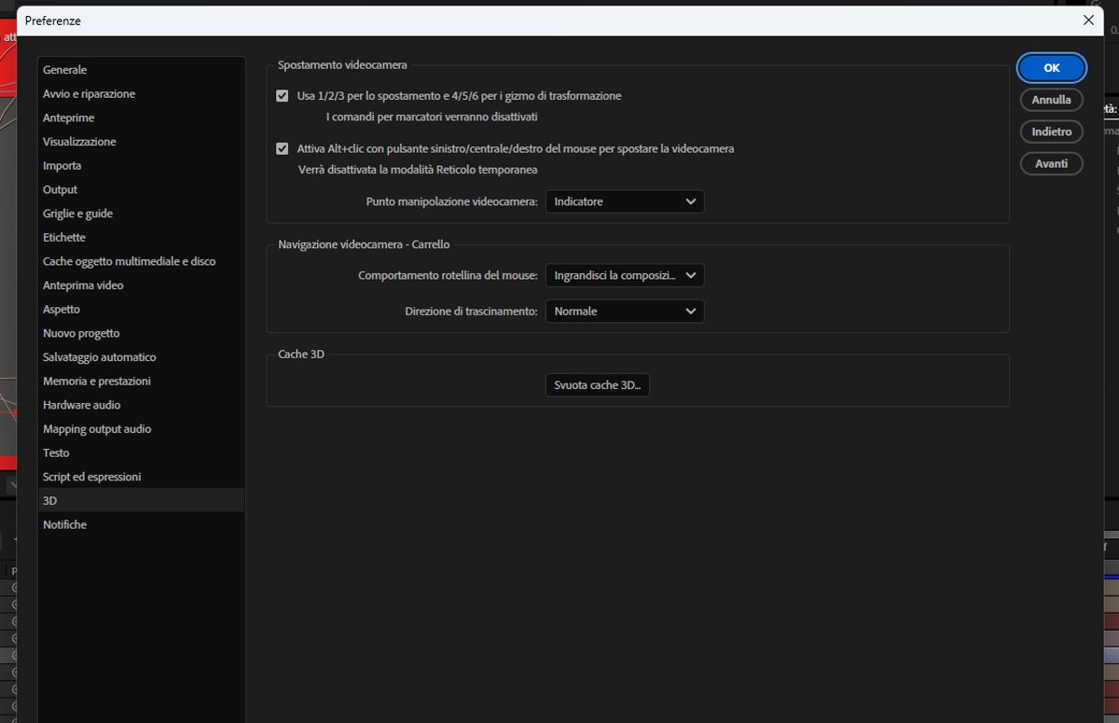This screenshot has width=1119, height=723.
Task: Open the Notifiche category
Action: pyautogui.click(x=141, y=524)
